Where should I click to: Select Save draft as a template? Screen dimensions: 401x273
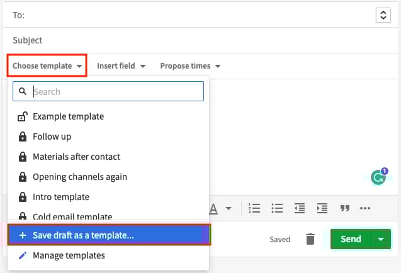pos(109,235)
